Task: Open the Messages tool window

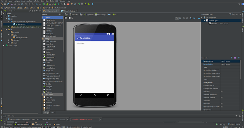Action: click(37, 124)
